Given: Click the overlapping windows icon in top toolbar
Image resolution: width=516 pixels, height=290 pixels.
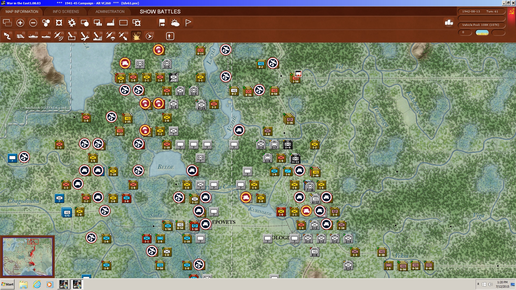Looking at the screenshot, I should pos(7,23).
